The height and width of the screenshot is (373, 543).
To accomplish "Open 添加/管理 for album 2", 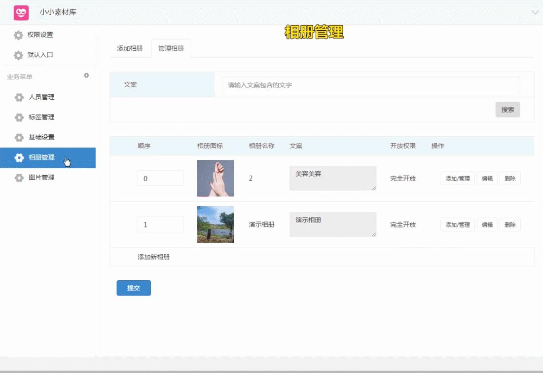I will coord(457,178).
